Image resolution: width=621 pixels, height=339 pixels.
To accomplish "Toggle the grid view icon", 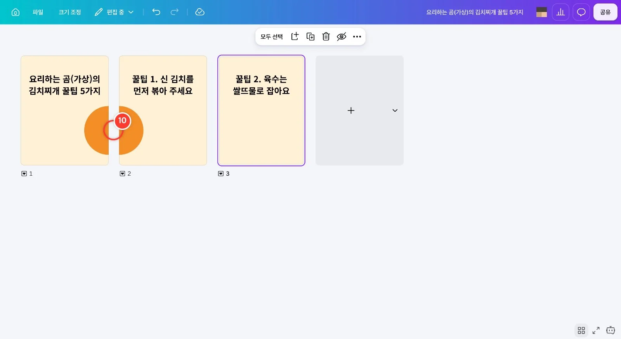I will pyautogui.click(x=581, y=330).
